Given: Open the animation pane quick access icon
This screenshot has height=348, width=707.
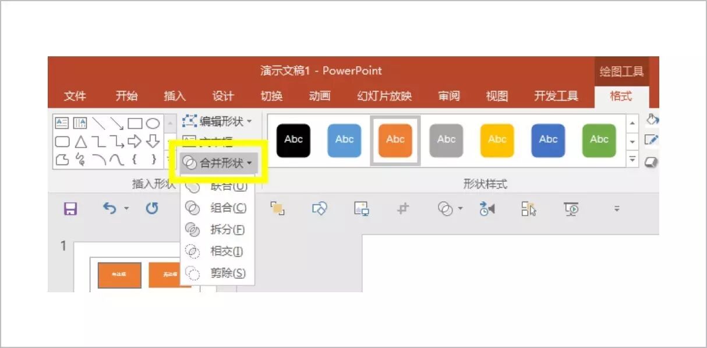Looking at the screenshot, I should 487,209.
